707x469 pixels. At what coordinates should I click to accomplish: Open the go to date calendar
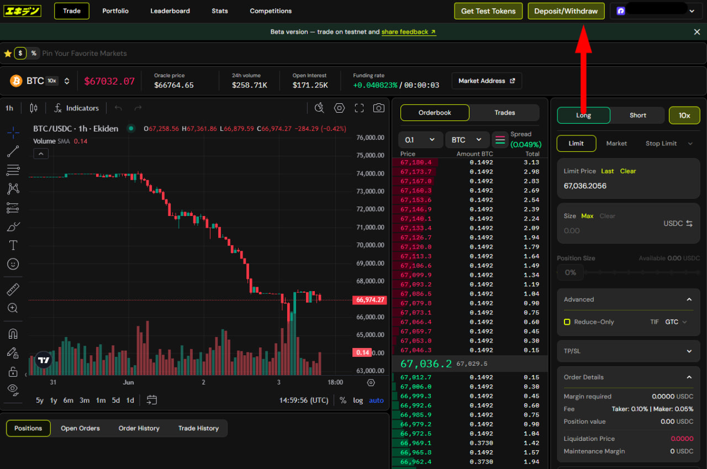point(152,400)
